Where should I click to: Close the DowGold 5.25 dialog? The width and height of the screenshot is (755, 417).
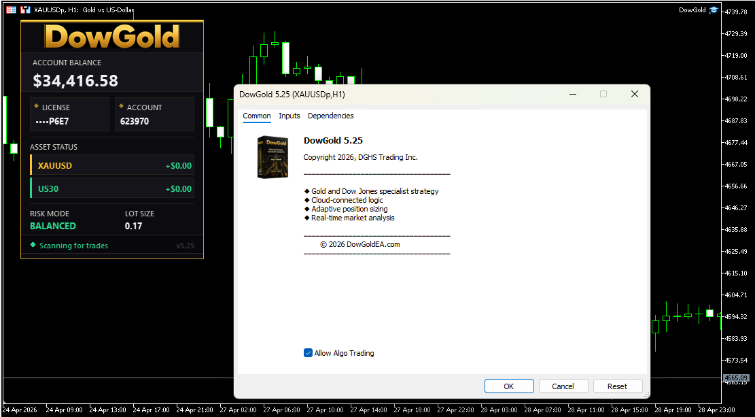click(x=635, y=94)
